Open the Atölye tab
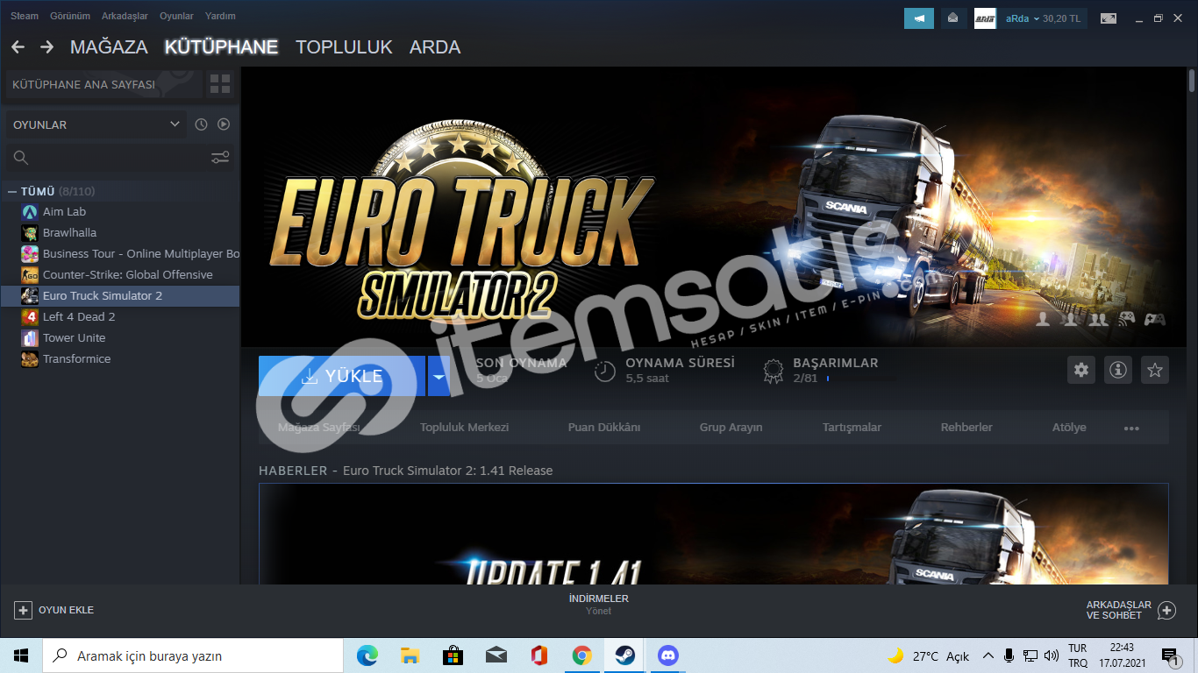The width and height of the screenshot is (1198, 673). (x=1069, y=428)
